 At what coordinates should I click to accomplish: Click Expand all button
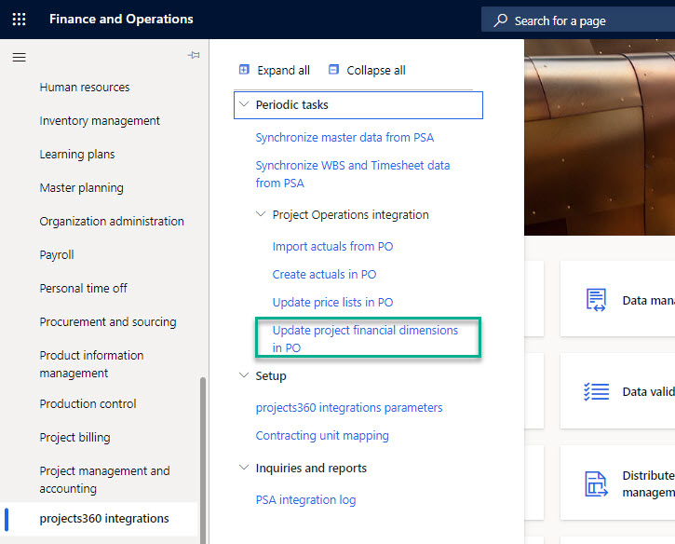pos(275,70)
